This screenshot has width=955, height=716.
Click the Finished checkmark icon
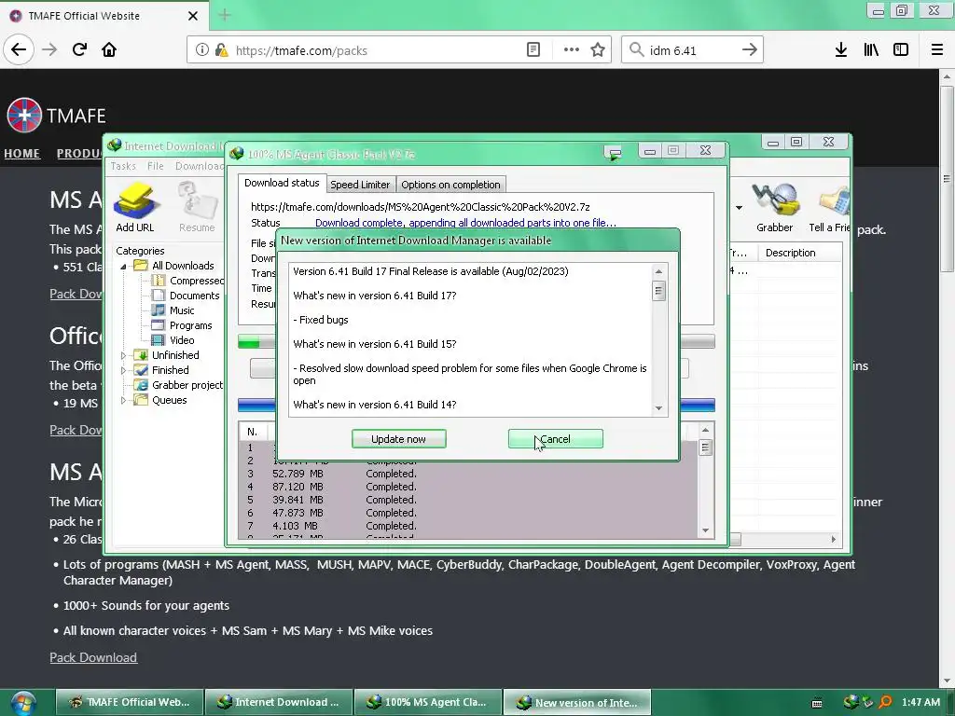click(141, 370)
